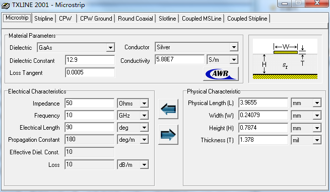This screenshot has height=192, width=330.
Task: Click the TXLINE application title bar icon
Action: click(x=6, y=6)
